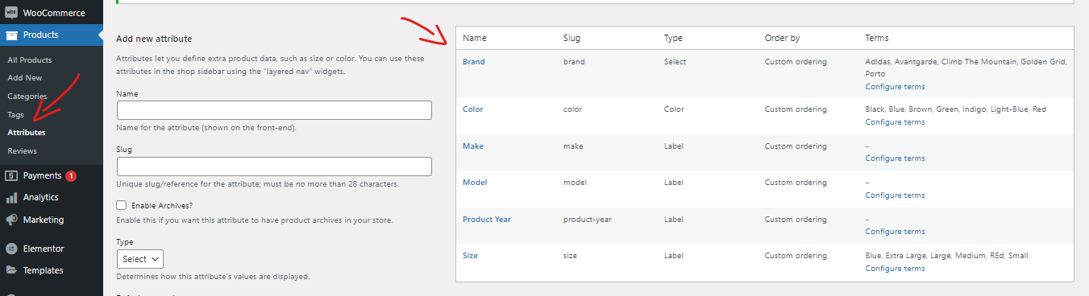Image resolution: width=1089 pixels, height=296 pixels.
Task: Open Analytics menu label in sidebar
Action: pyautogui.click(x=40, y=197)
